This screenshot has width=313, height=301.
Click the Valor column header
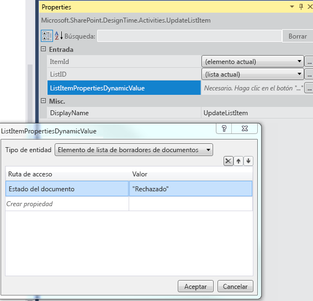pos(191,174)
